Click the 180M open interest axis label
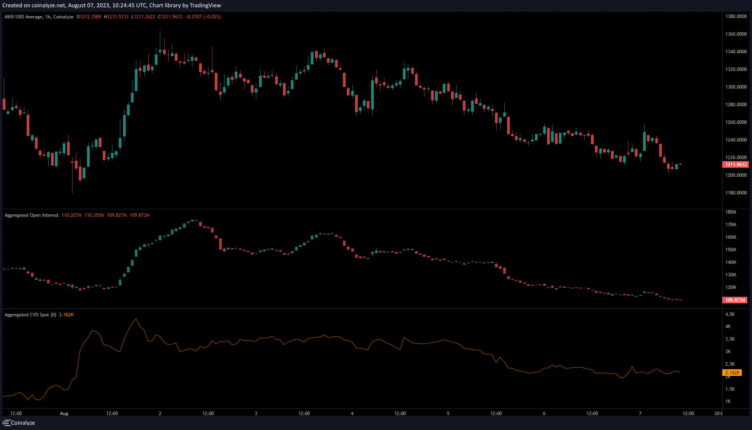The image size is (752, 430). pos(730,212)
